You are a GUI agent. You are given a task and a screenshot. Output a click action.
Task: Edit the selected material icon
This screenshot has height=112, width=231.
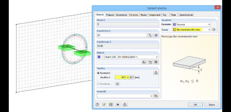tap(156, 62)
